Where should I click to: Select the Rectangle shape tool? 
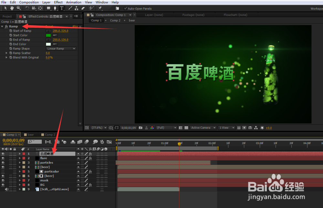[49, 8]
